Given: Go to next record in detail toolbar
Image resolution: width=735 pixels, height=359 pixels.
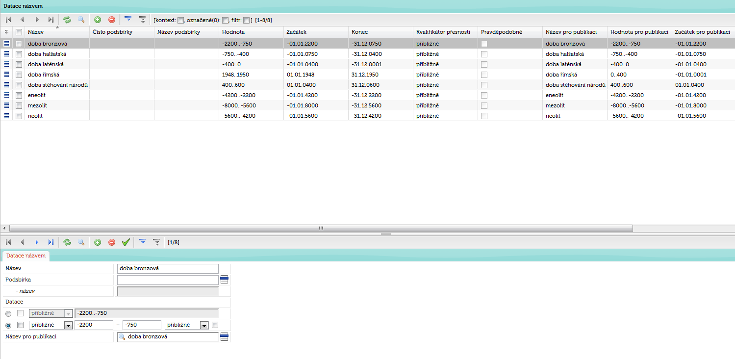Looking at the screenshot, I should 37,242.
